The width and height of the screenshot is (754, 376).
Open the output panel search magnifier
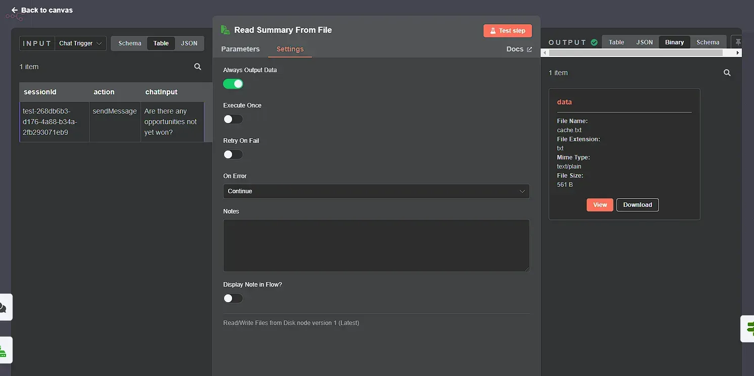point(727,73)
